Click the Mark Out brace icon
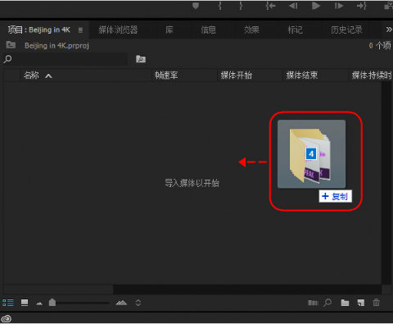The height and width of the screenshot is (324, 393). point(241,6)
